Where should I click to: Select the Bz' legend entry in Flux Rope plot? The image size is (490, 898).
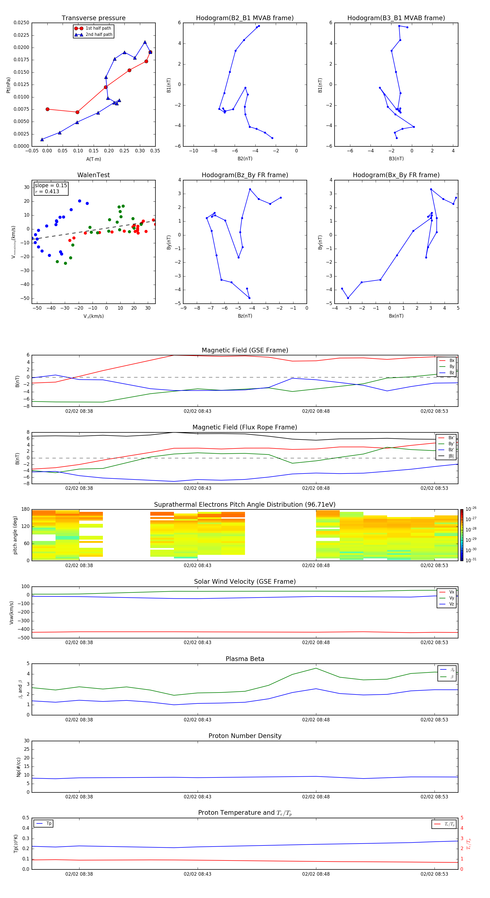446,450
